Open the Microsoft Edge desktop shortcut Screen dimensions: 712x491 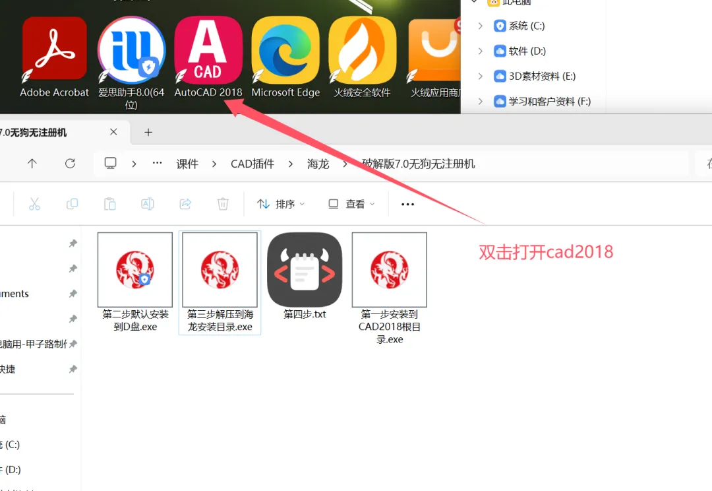coord(285,57)
